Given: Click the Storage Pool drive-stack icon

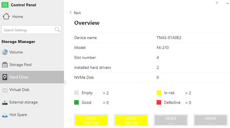Looking at the screenshot, I should 5,65.
